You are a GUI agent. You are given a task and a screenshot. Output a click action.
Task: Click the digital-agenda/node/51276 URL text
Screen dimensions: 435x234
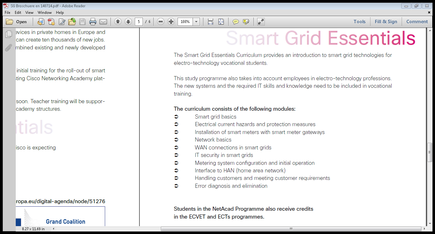[60, 201]
